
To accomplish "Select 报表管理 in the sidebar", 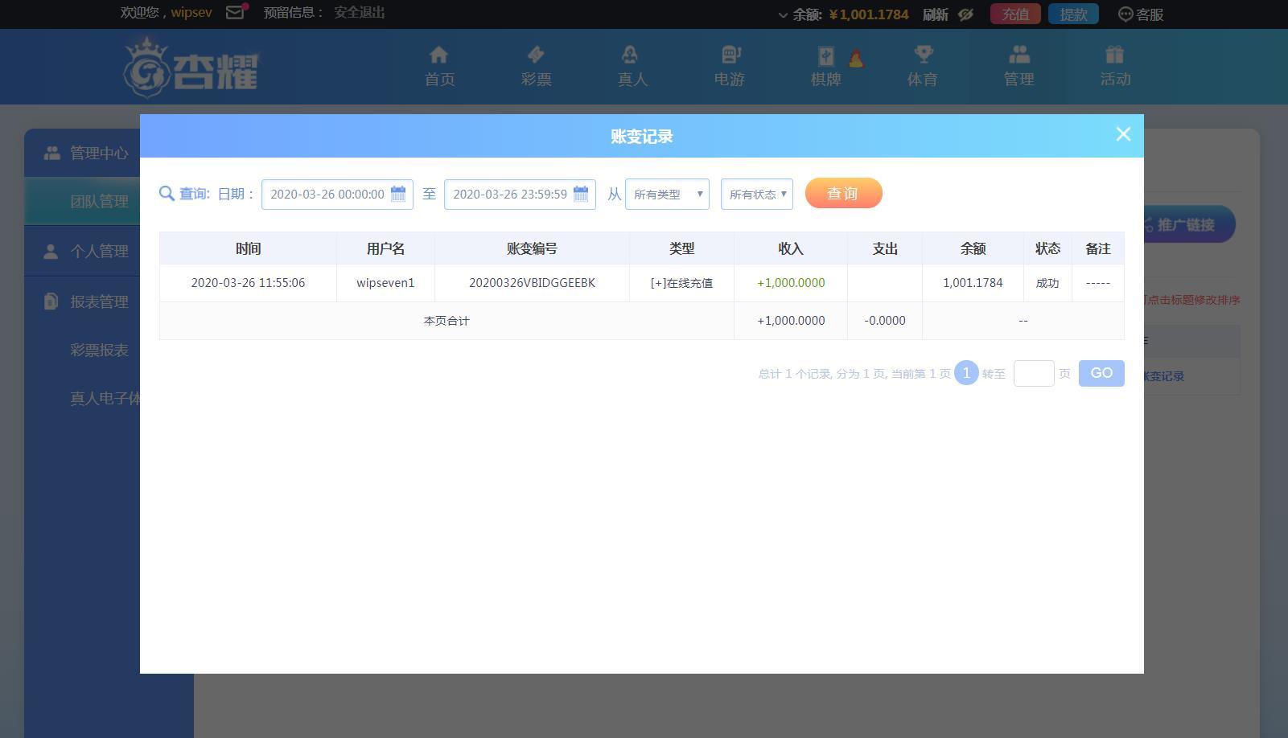I will point(98,301).
